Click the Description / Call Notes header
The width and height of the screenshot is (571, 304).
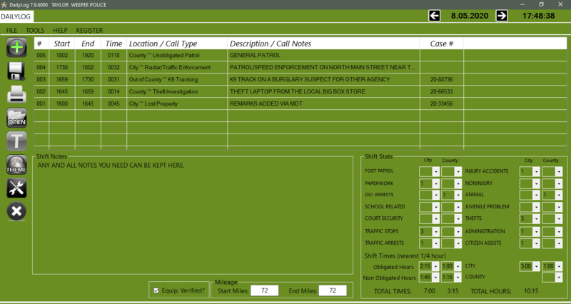[324, 44]
